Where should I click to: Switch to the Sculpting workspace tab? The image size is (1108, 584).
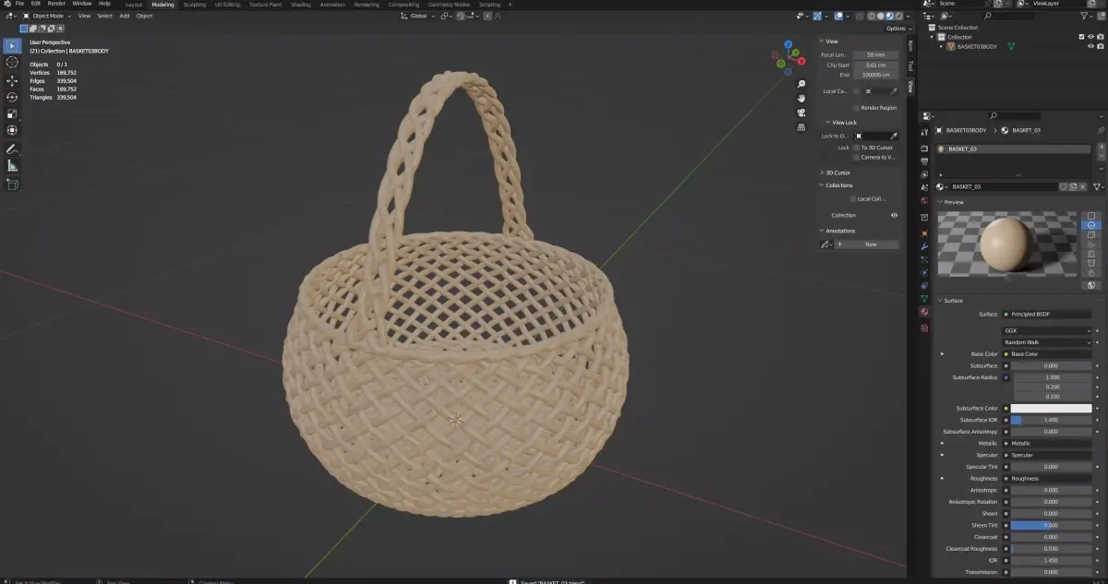(x=194, y=4)
